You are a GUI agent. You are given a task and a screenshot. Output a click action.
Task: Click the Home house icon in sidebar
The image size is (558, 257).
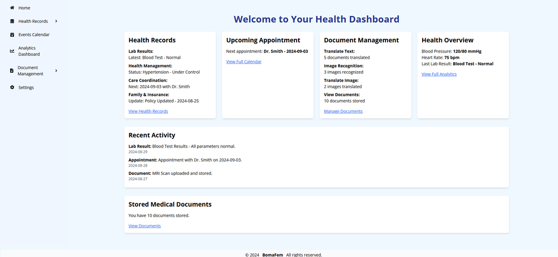pyautogui.click(x=12, y=8)
